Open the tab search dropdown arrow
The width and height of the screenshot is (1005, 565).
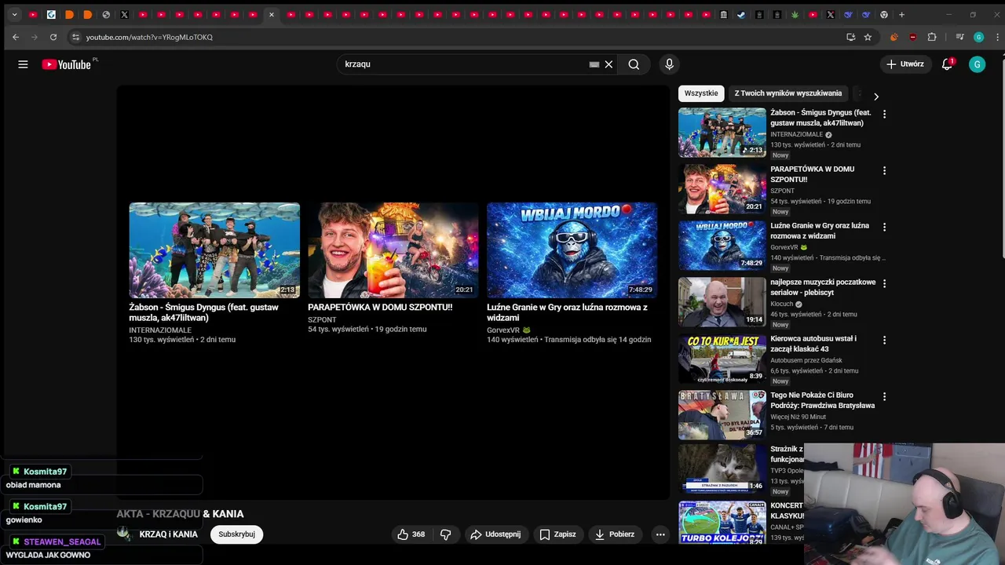[x=14, y=14]
